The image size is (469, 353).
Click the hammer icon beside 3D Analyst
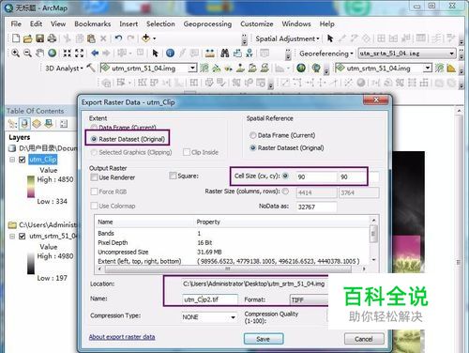(91, 68)
